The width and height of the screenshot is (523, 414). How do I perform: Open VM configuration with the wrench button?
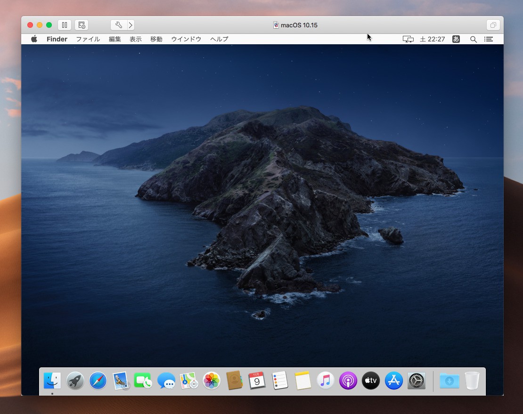(x=118, y=24)
